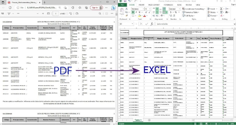This screenshot has width=236, height=125.
Task: Open the FILE tab in Excel
Action: pyautogui.click(x=123, y=5)
